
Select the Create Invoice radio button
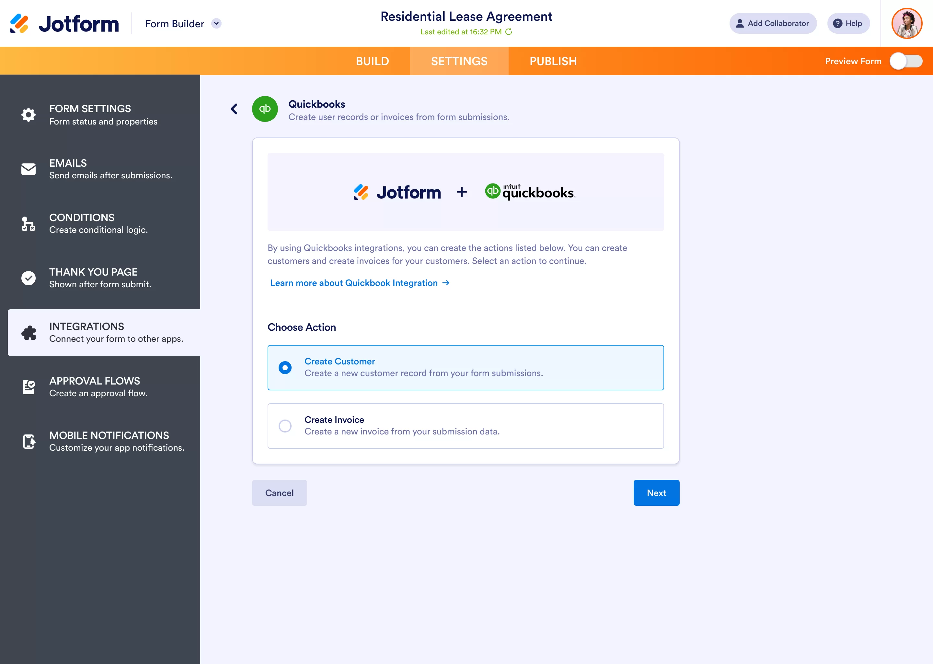pyautogui.click(x=285, y=426)
